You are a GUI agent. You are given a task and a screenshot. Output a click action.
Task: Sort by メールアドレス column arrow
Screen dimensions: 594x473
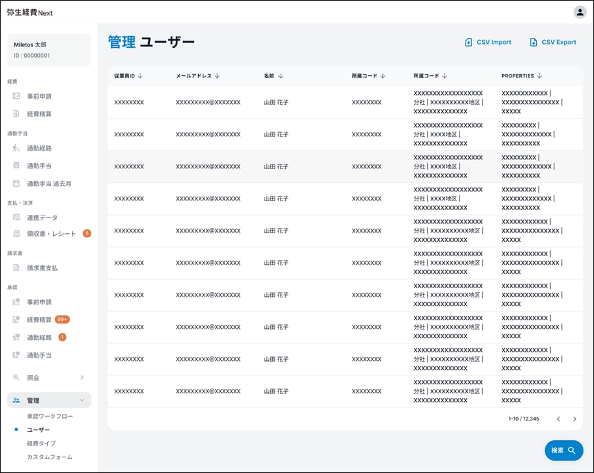(x=217, y=76)
